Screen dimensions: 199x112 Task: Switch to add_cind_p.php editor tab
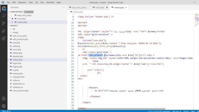pyautogui.click(x=79, y=7)
